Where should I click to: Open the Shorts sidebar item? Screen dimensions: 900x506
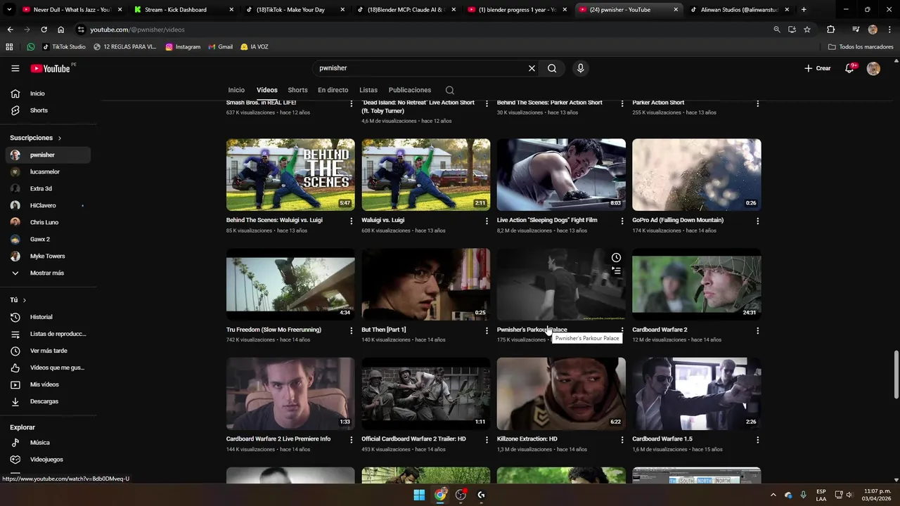(x=48, y=110)
